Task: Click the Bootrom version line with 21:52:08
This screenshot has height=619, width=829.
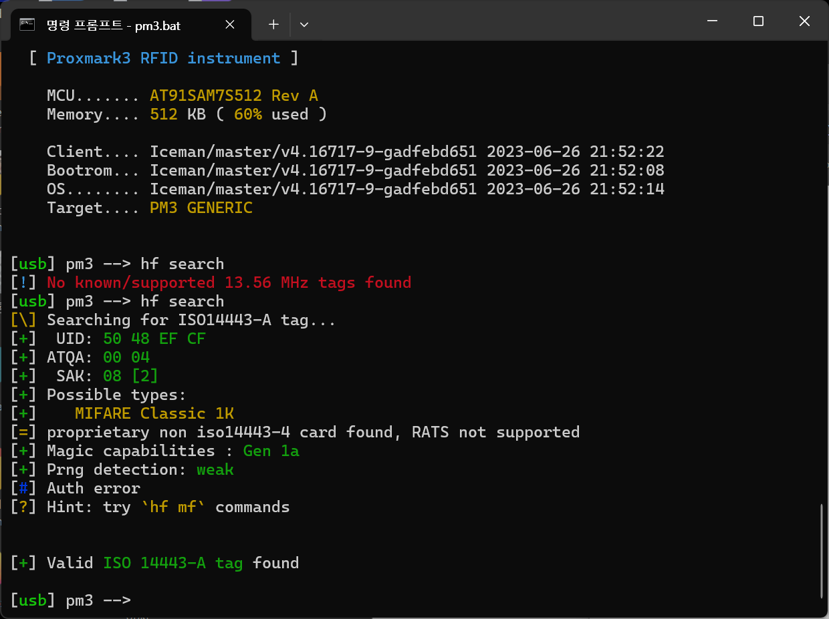Action: (x=355, y=170)
